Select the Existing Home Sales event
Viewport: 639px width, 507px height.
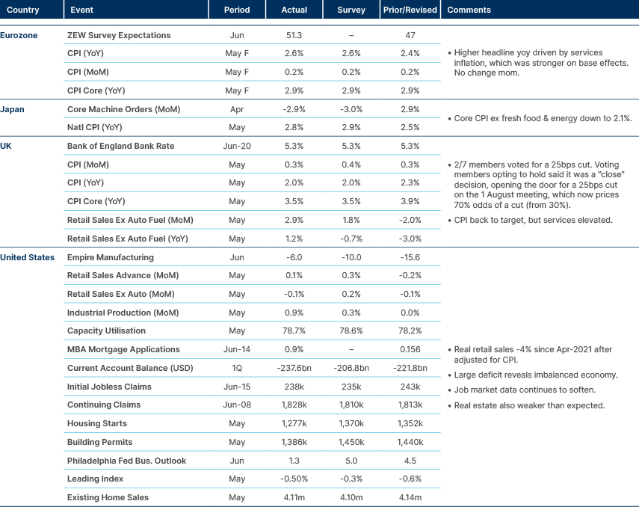click(x=108, y=497)
